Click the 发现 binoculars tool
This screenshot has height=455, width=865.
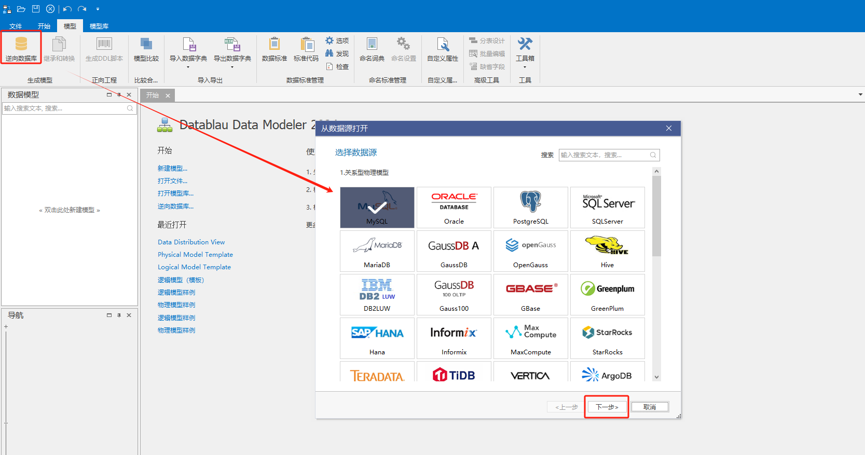pos(337,53)
